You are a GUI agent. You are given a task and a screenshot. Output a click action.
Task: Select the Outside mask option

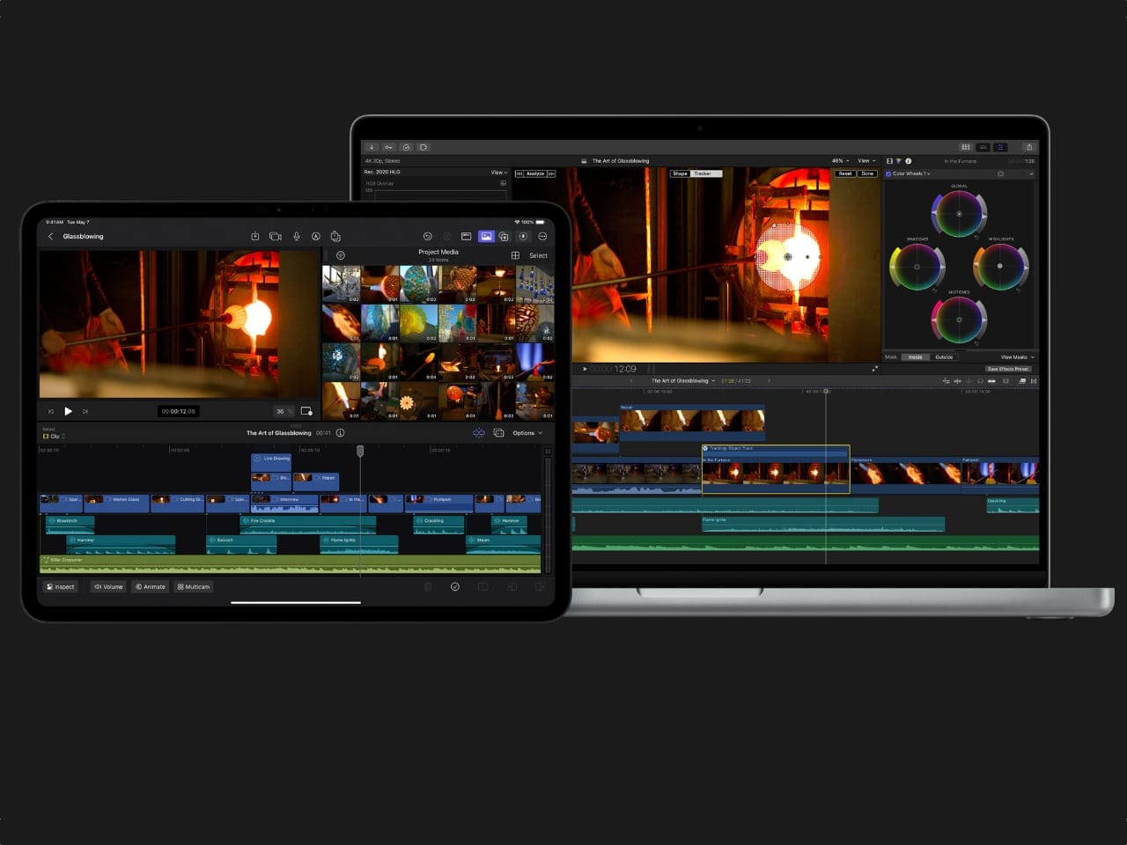(944, 356)
